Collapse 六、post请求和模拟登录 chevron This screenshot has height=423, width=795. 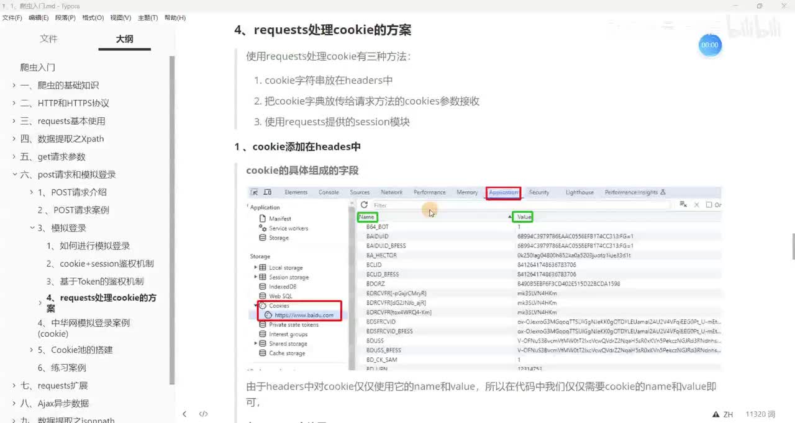(x=14, y=175)
